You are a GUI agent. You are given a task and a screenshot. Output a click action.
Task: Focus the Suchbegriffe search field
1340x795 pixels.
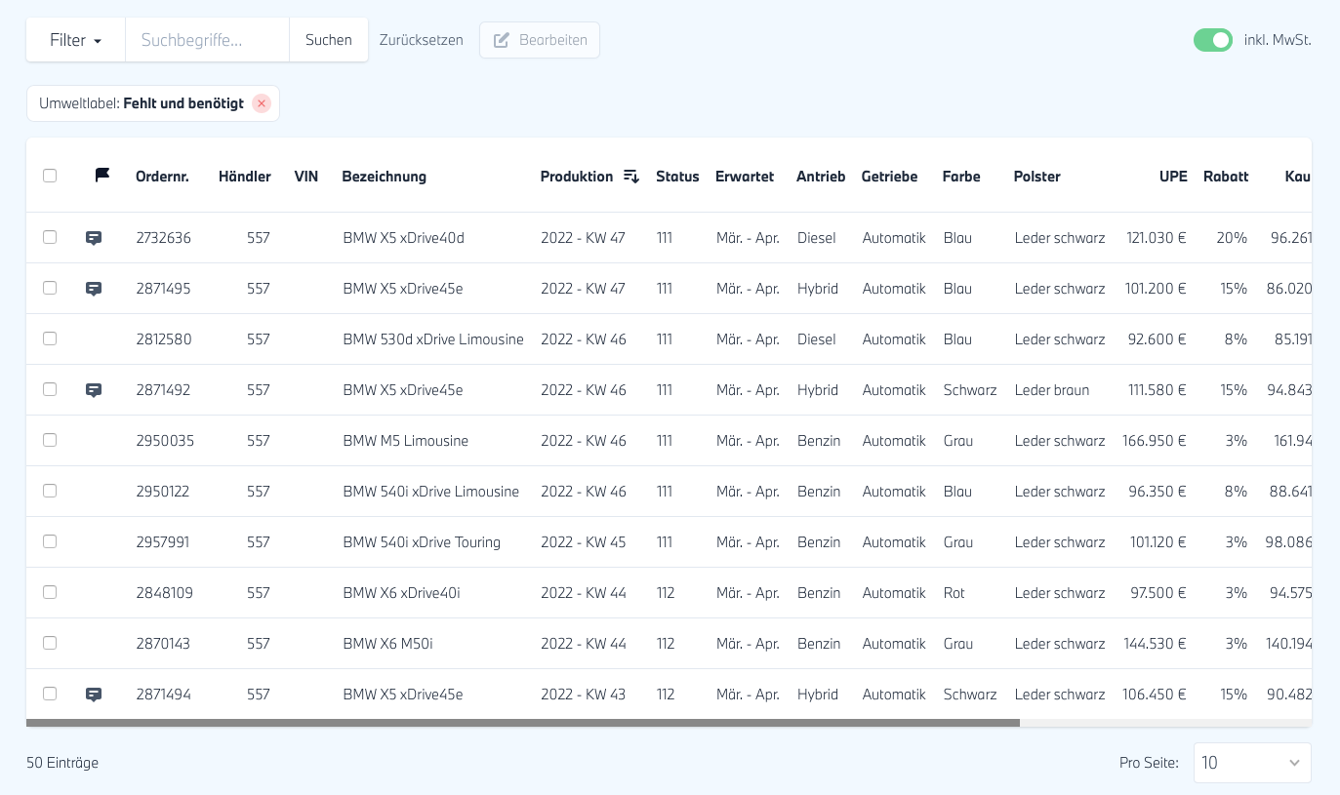click(x=207, y=40)
